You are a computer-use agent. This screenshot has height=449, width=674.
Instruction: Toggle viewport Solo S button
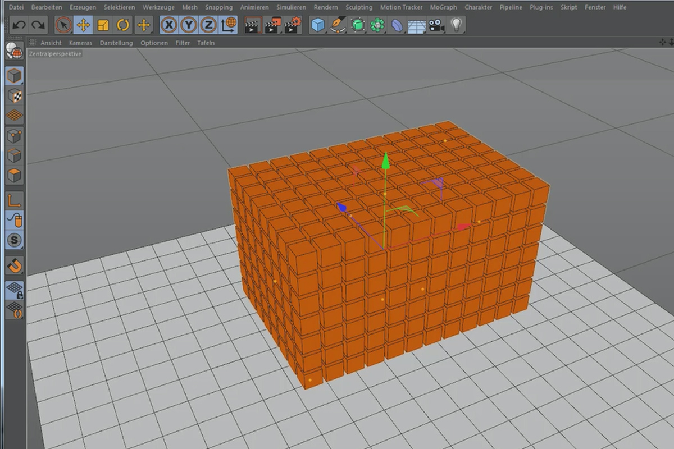[x=15, y=240]
